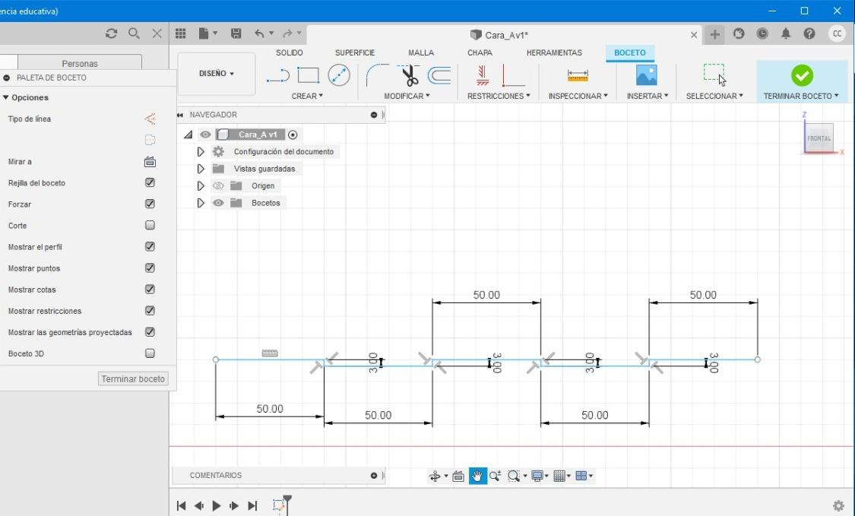Pick the Trim scissors tool
This screenshot has height=516, width=855.
[x=409, y=75]
